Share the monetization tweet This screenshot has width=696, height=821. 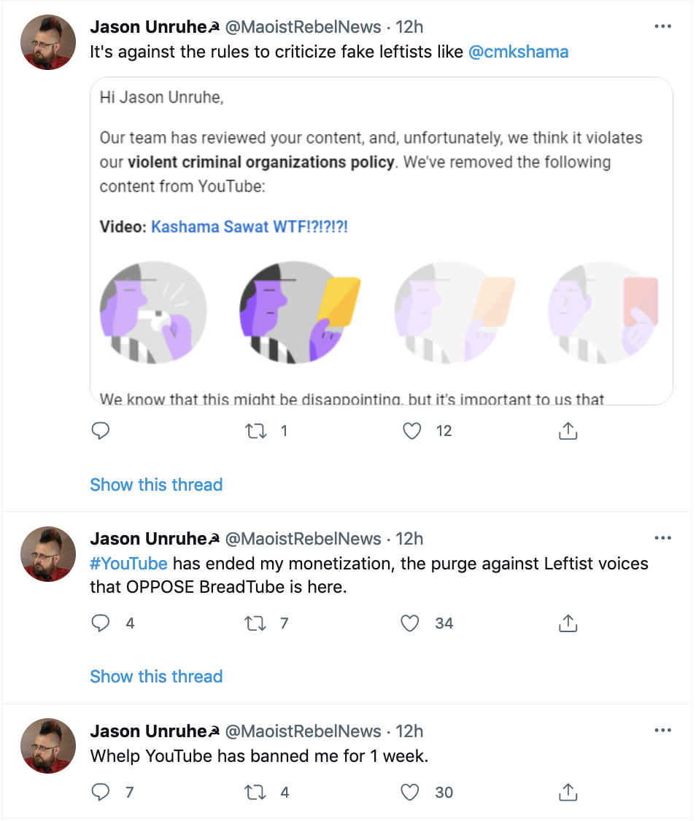click(568, 623)
